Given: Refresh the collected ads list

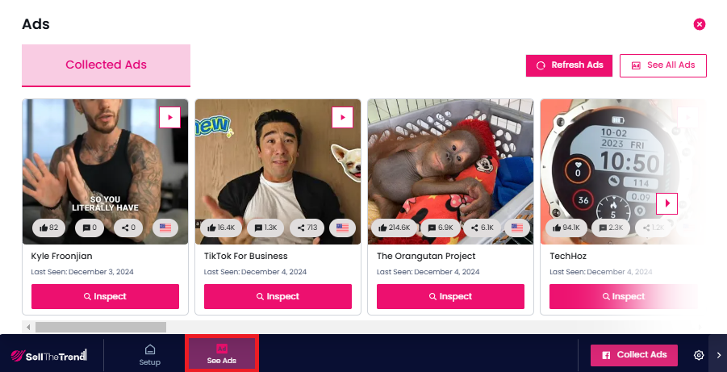Looking at the screenshot, I should (x=570, y=65).
